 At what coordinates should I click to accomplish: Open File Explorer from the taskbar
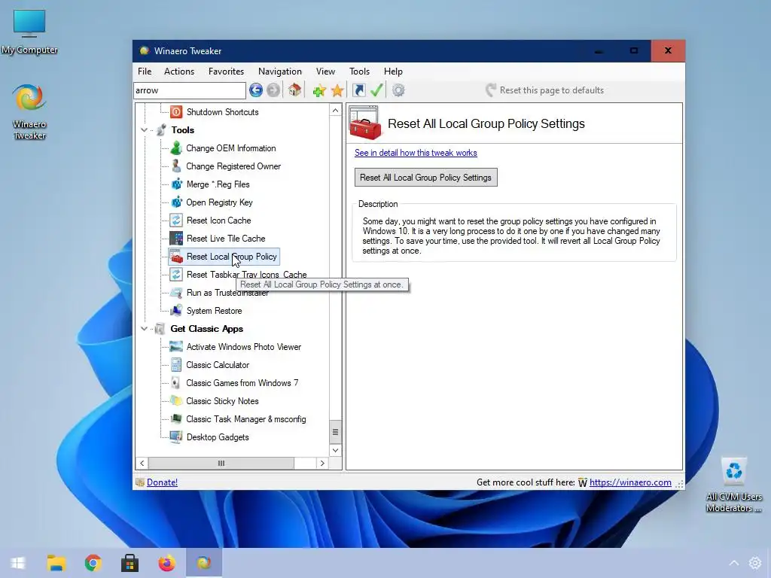pyautogui.click(x=56, y=563)
